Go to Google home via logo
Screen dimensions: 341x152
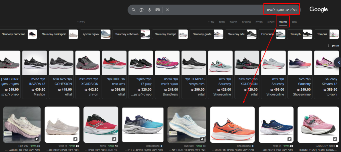click(318, 10)
